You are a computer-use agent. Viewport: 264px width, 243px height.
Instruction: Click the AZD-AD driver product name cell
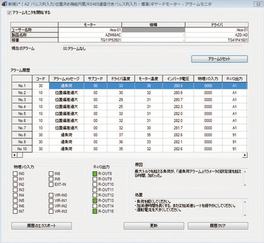pos(217,35)
